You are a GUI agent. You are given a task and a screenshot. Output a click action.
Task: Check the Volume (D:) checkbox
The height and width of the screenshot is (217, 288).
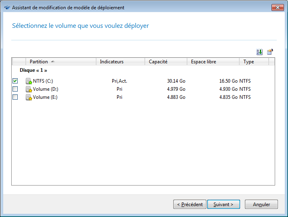click(x=15, y=89)
